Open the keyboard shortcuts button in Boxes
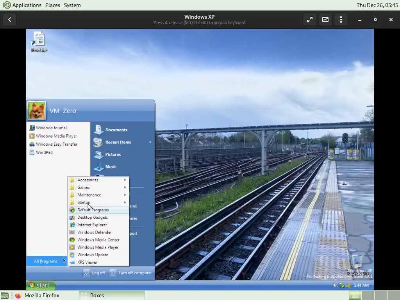The height and width of the screenshot is (300, 400). pos(325,20)
